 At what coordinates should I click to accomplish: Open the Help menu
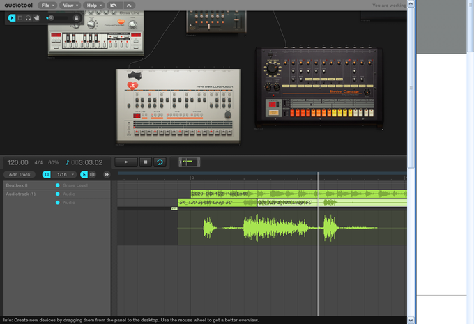click(x=93, y=6)
